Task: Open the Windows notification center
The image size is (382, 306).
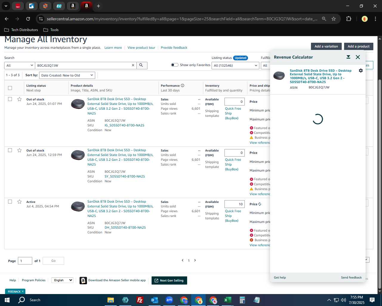Action: (372, 300)
